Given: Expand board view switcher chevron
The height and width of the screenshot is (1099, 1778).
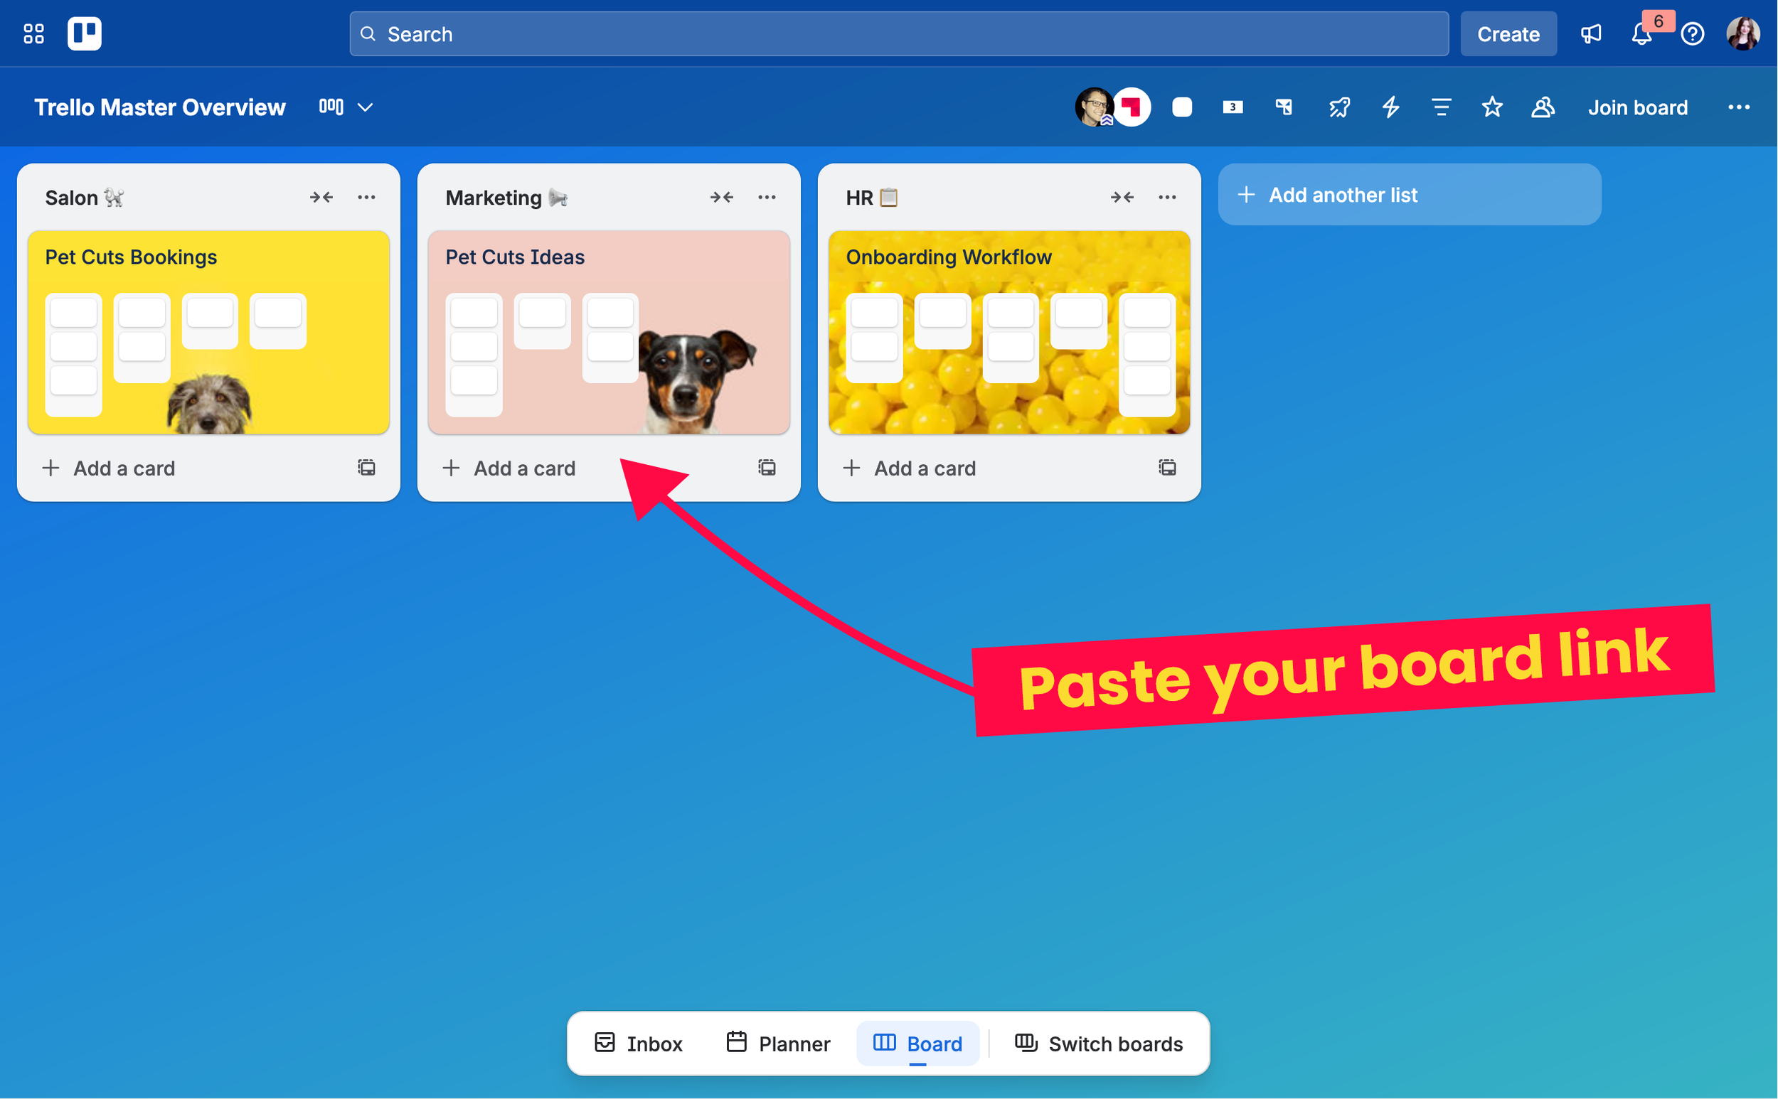Looking at the screenshot, I should point(365,107).
